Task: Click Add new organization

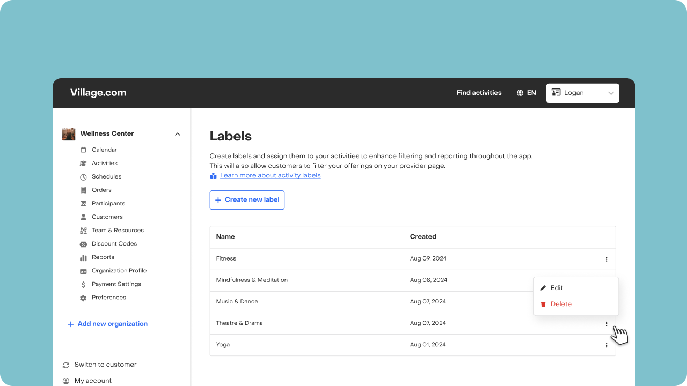Action: point(113,324)
